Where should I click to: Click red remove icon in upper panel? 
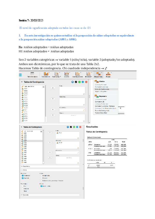86,82
